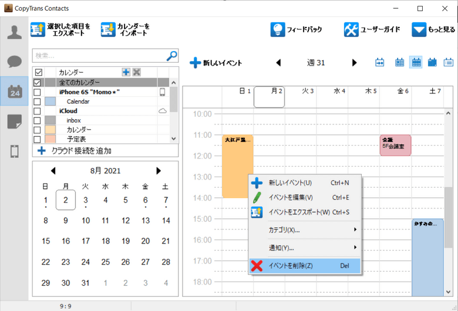
Task: Open the Notes section in sidebar
Action: click(x=14, y=121)
